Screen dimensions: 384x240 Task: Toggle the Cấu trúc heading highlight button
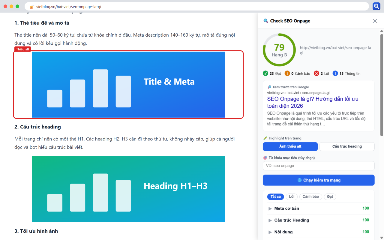point(347,146)
